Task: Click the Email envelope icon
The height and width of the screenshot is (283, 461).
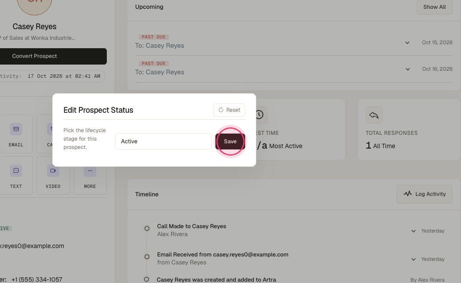Action: point(16,129)
